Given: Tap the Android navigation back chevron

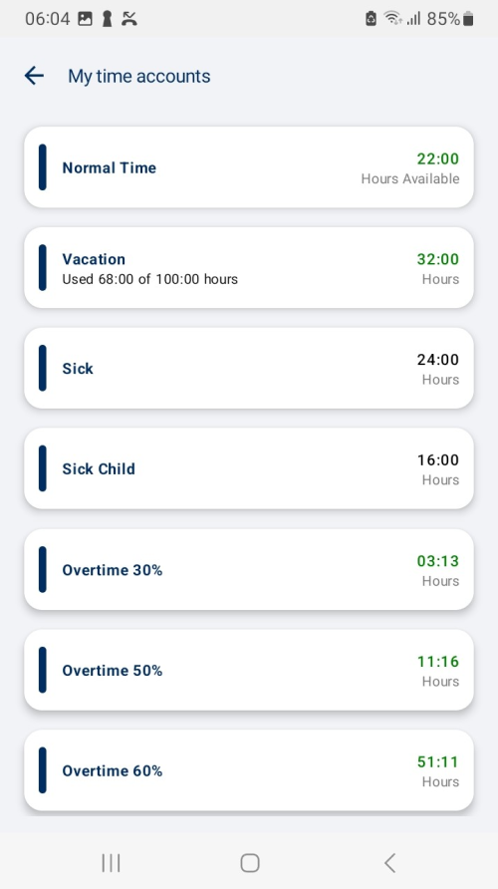Looking at the screenshot, I should (389, 863).
